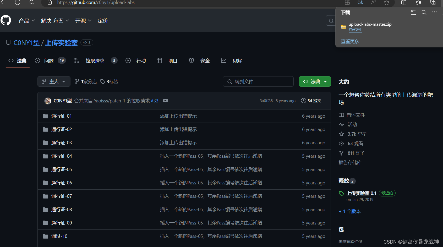This screenshot has width=443, height=247.
Task: Open downloads folder icon in downloads panel
Action: coord(413,12)
